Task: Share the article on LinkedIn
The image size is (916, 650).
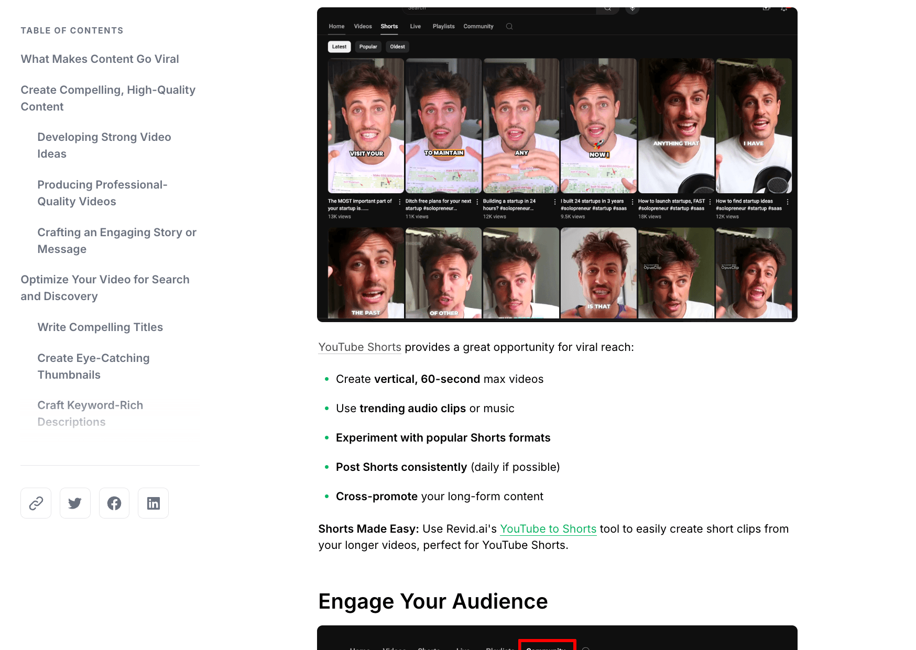Action: point(153,503)
